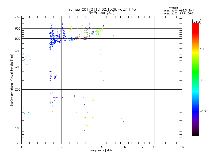The width and height of the screenshot is (214, 160).
Task: Click the y-axis '200' tick label
Action: click(x=18, y=90)
